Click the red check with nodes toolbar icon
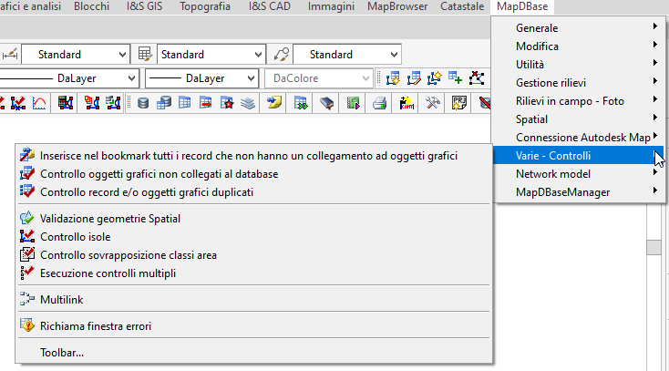 [x=18, y=103]
